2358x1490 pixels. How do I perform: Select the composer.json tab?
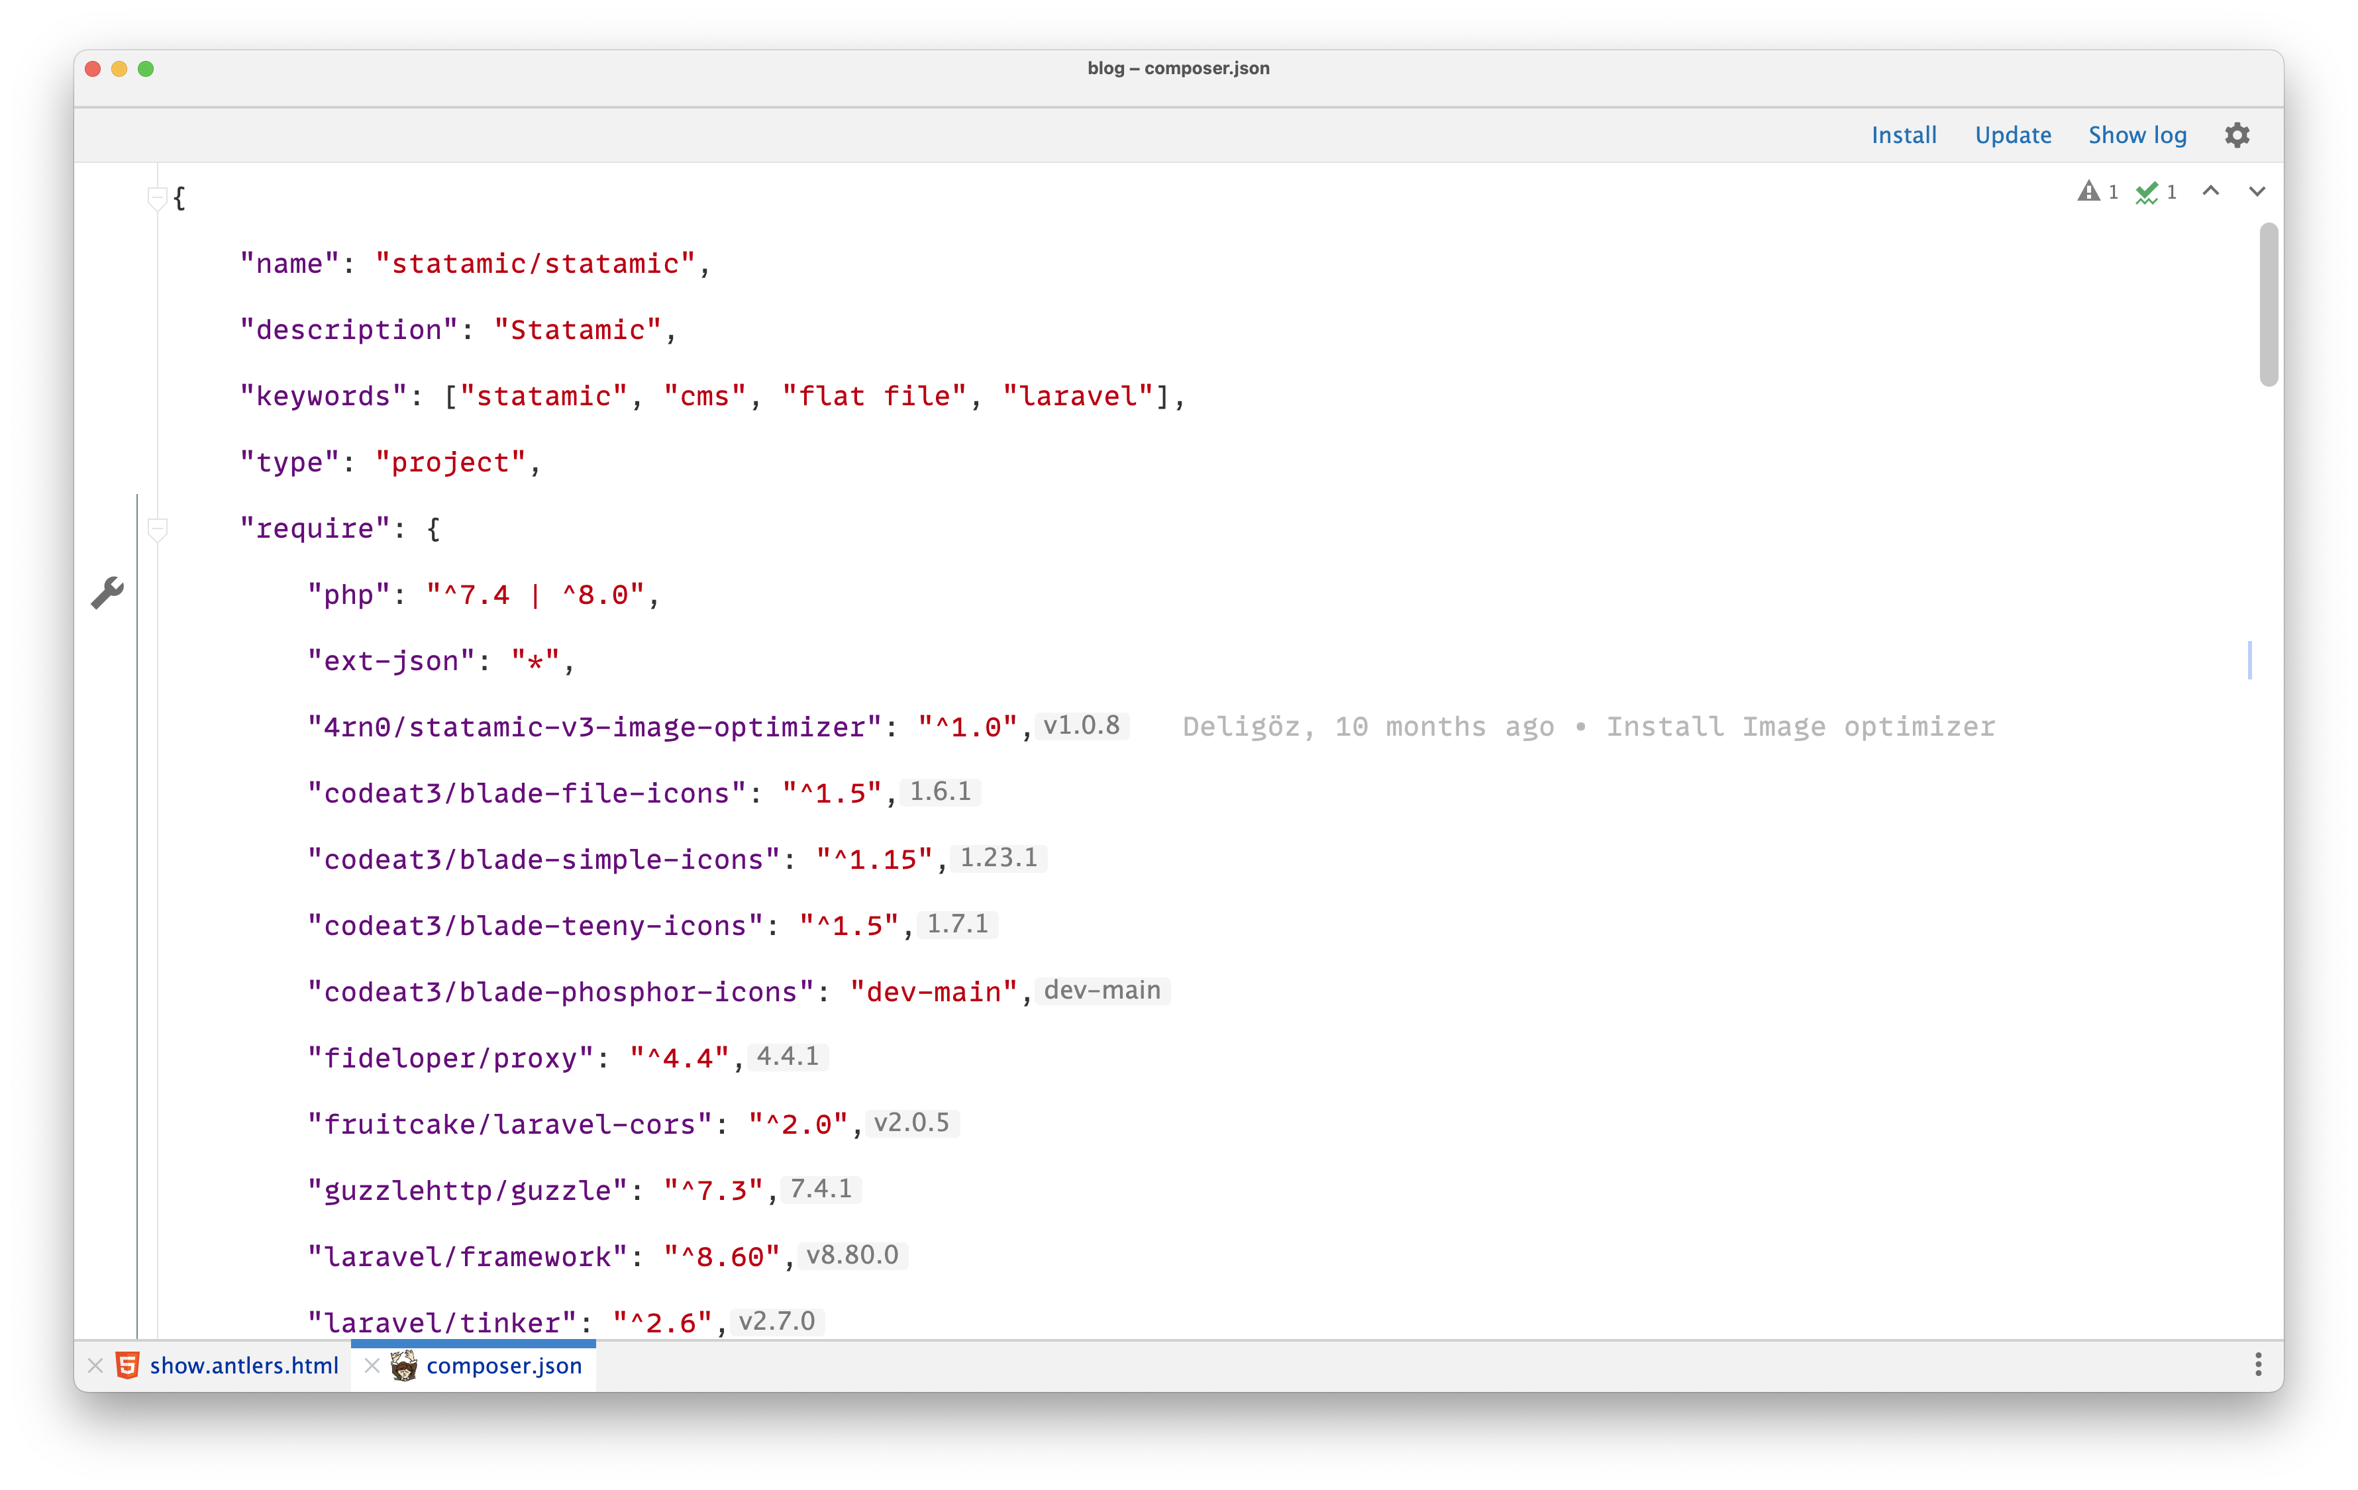coord(503,1365)
